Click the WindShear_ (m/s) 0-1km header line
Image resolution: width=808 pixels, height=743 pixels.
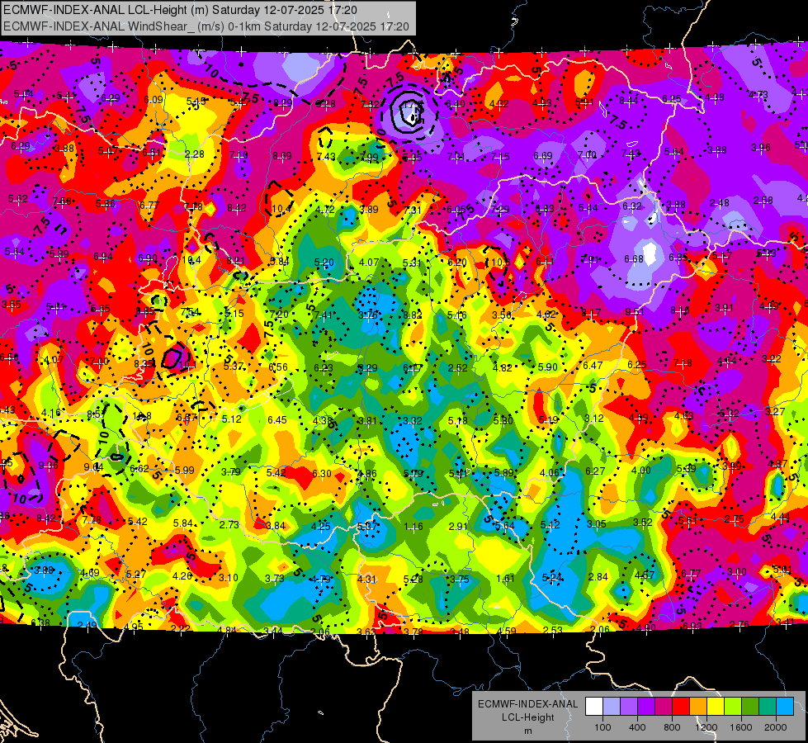(x=206, y=26)
